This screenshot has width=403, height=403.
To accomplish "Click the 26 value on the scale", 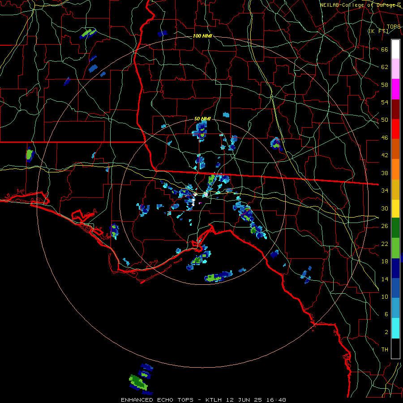I will (385, 226).
